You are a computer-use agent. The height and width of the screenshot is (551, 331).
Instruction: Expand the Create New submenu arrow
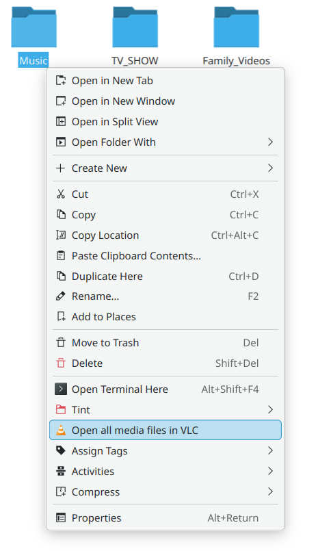(x=270, y=168)
